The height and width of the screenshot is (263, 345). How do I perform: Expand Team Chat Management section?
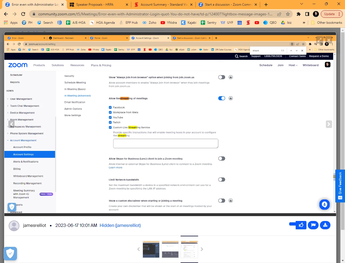(x=25, y=106)
